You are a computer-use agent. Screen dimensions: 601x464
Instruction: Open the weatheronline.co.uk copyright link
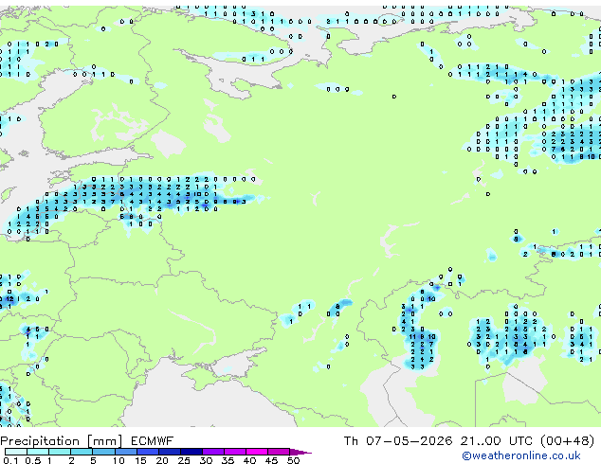tap(521, 455)
